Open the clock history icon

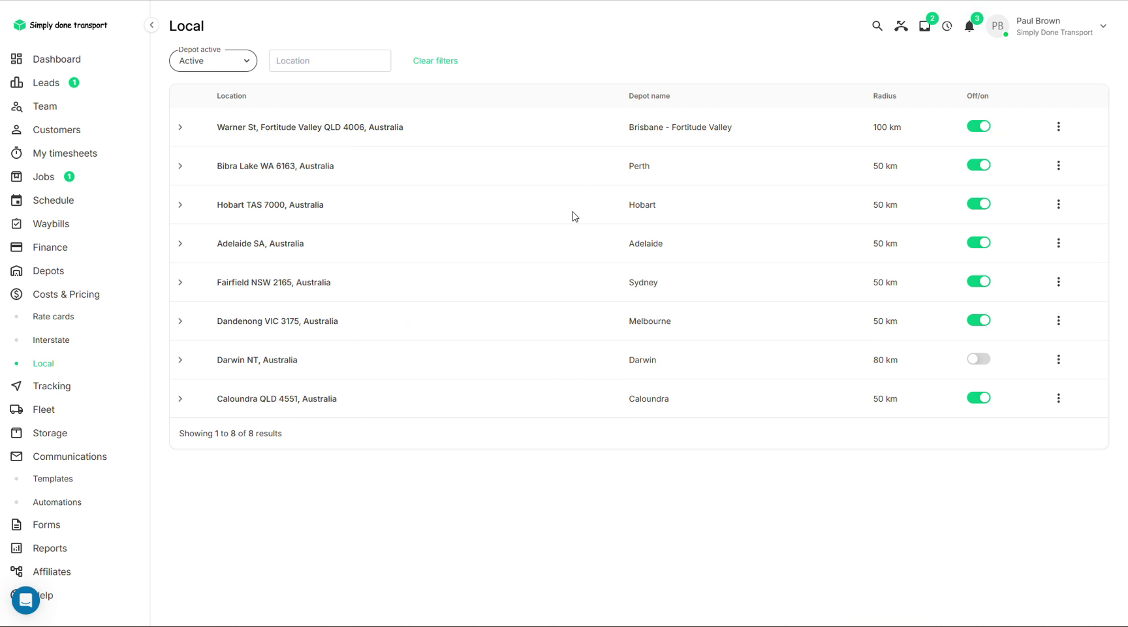[947, 26]
